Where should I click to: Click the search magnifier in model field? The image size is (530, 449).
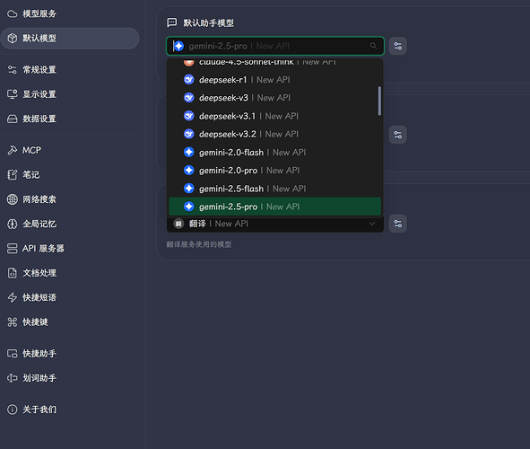[373, 46]
